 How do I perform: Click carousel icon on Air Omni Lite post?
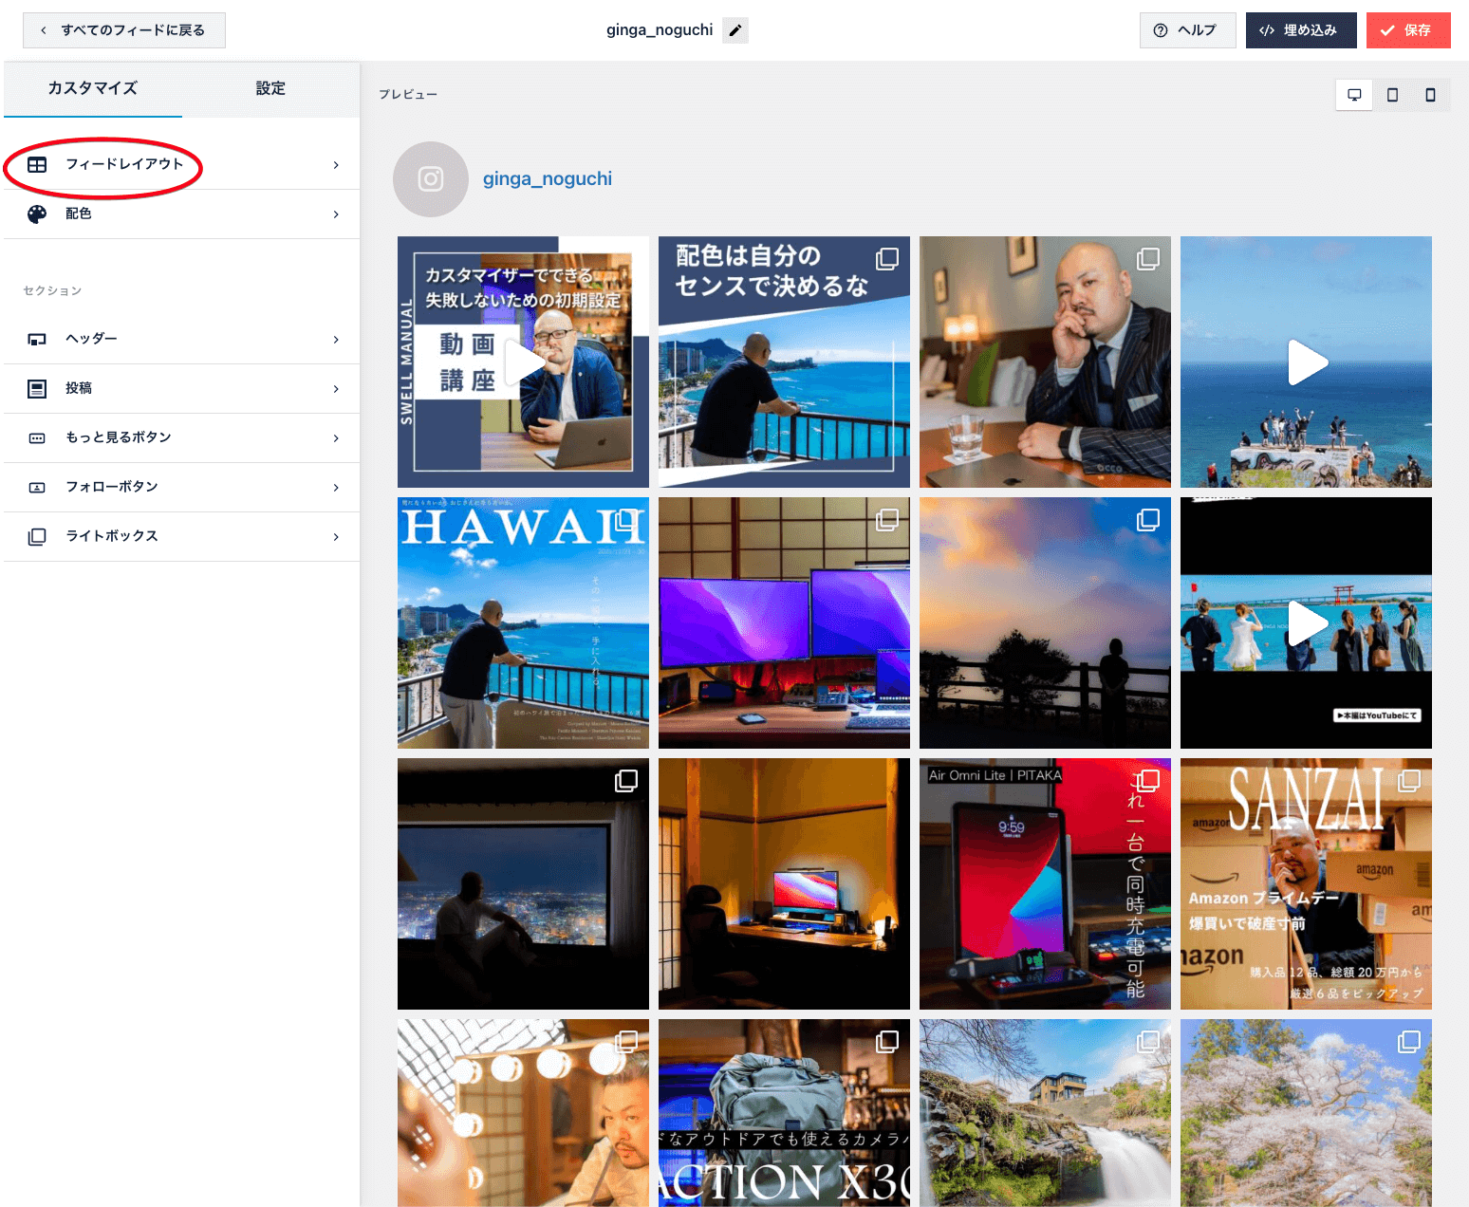tap(1148, 781)
